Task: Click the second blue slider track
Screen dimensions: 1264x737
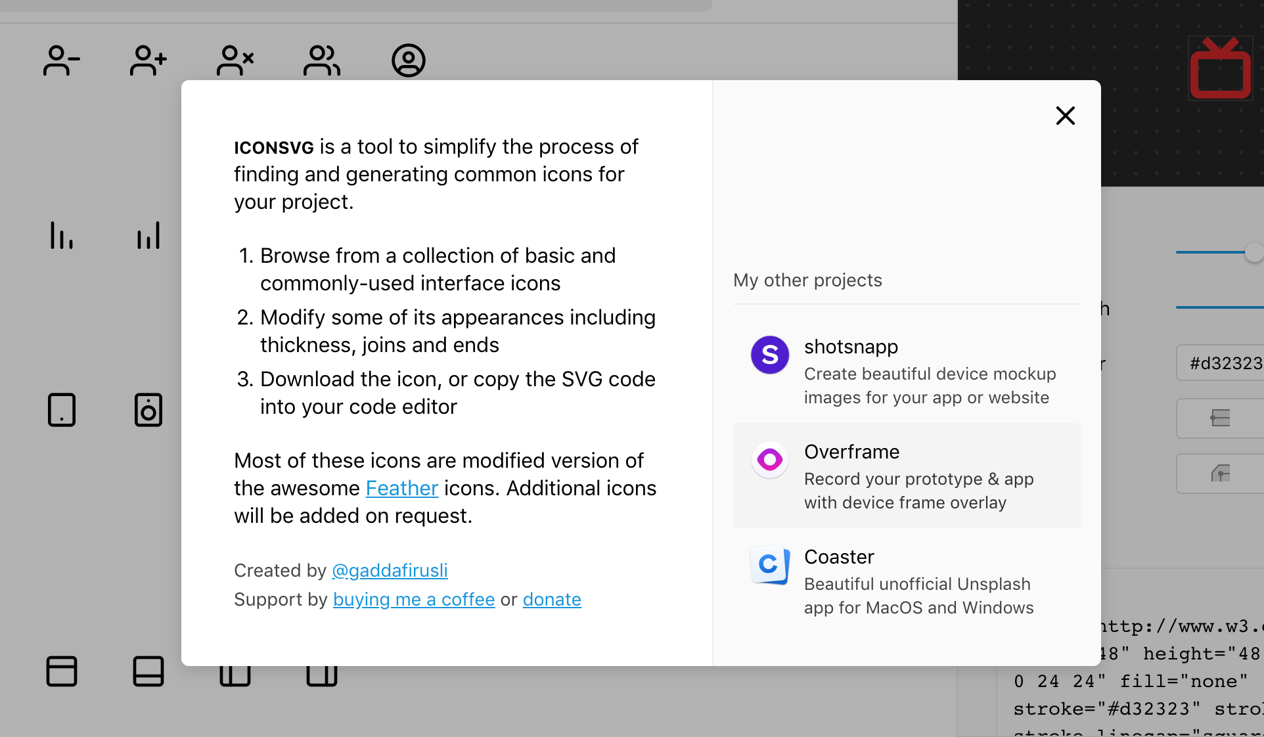Action: click(x=1220, y=307)
